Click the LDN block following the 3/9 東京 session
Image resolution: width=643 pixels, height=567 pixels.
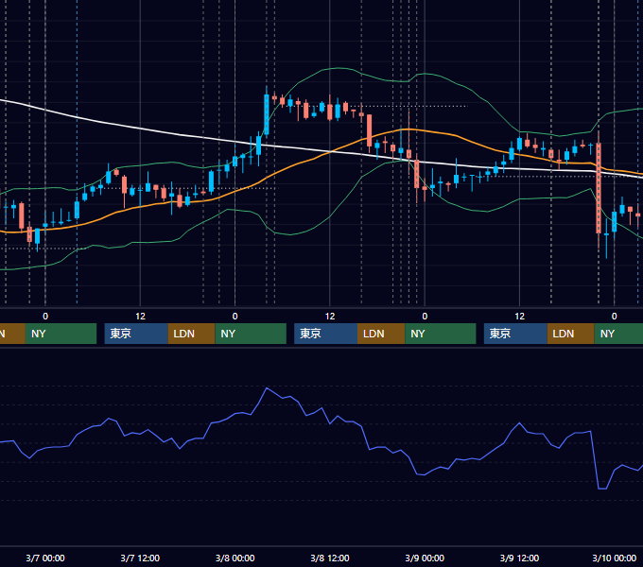(571, 334)
